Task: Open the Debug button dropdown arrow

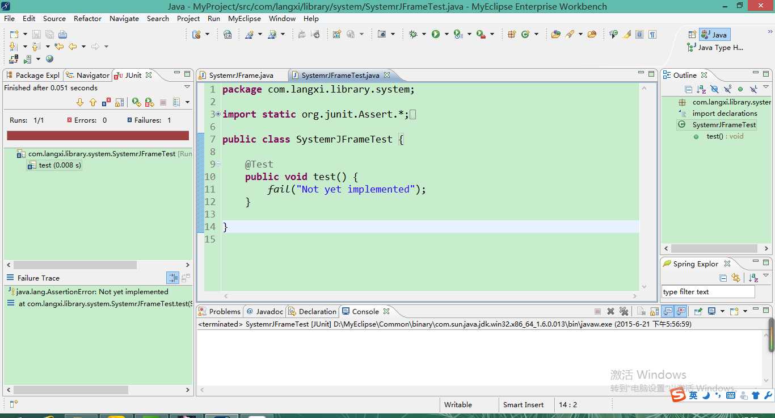Action: pos(424,34)
